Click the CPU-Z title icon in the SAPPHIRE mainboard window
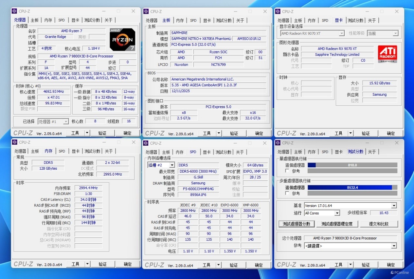Viewport: 414px width, 279px height. 146,11
